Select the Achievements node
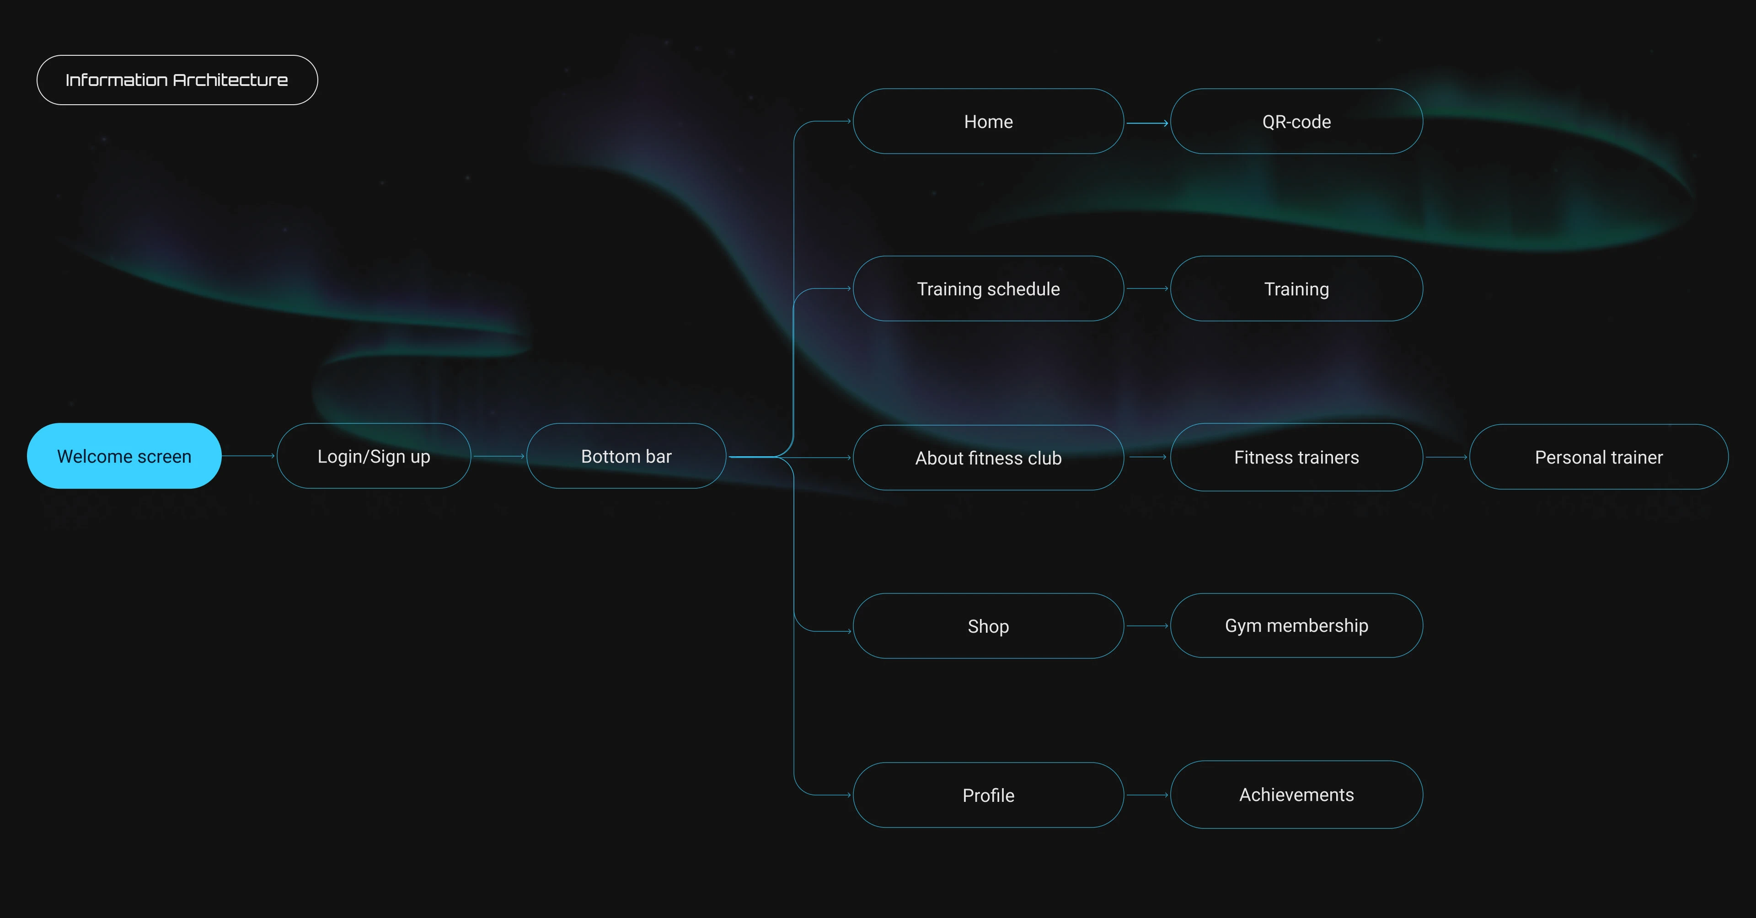 1296,795
